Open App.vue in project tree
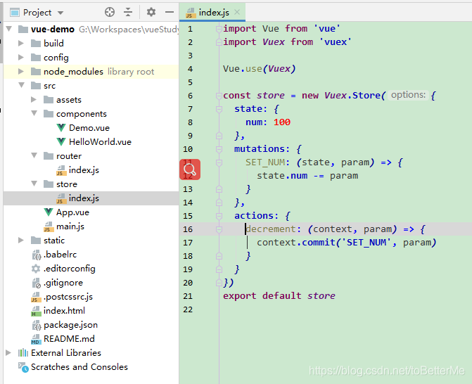The width and height of the screenshot is (472, 384). point(72,212)
